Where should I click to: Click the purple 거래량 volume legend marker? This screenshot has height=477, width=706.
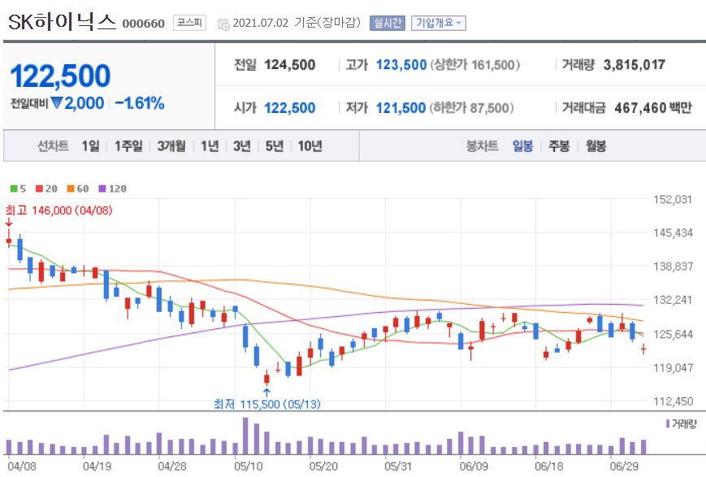click(668, 423)
